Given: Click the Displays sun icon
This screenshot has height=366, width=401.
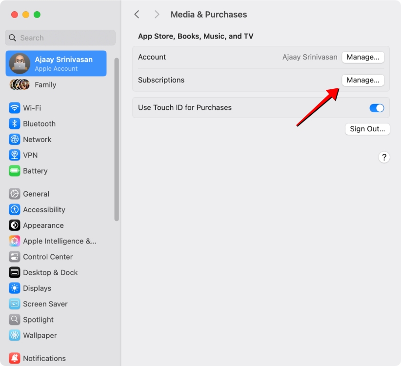Looking at the screenshot, I should (x=15, y=288).
